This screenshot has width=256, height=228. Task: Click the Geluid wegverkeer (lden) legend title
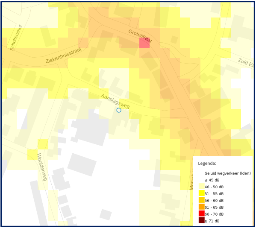pyautogui.click(x=228, y=173)
